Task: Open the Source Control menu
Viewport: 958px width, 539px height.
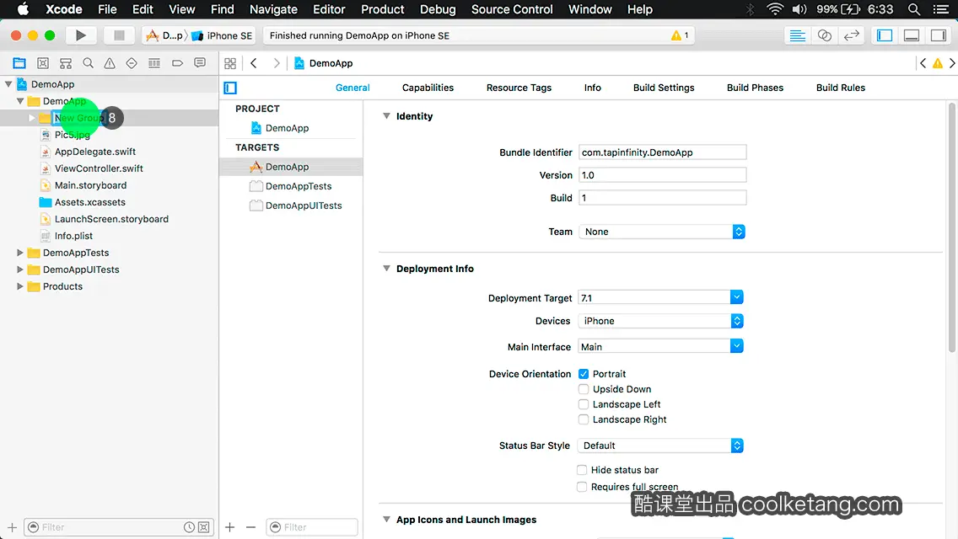Action: 511,9
